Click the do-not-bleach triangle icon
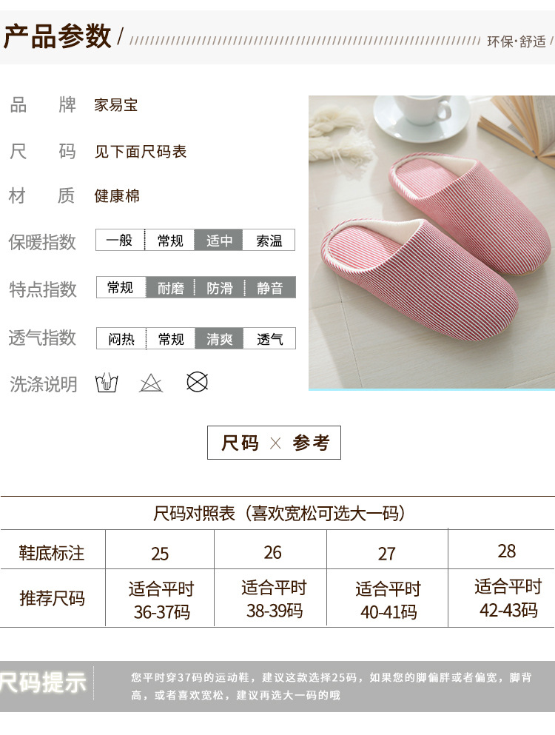Image resolution: width=555 pixels, height=735 pixels. point(151,383)
